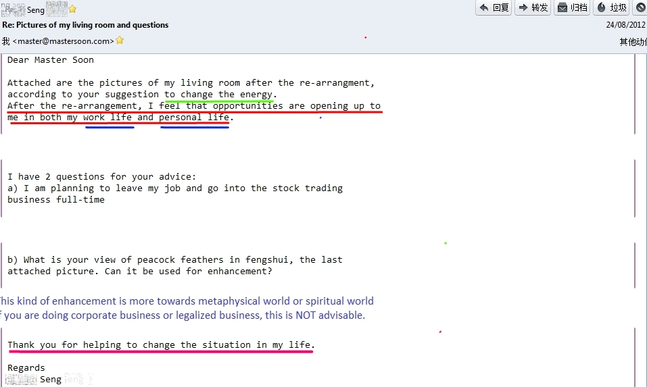This screenshot has height=387, width=647.
Task: Click the subject line about living room pictures
Action: (x=86, y=25)
